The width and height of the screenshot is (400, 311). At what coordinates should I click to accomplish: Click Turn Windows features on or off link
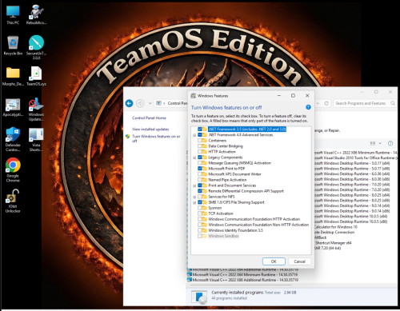[x=156, y=138]
